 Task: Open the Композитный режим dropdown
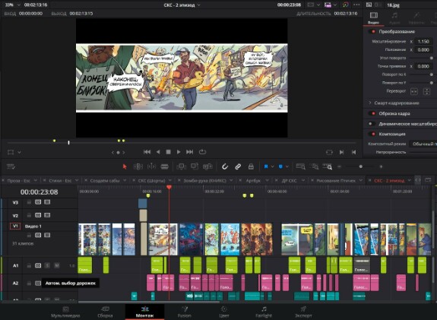click(x=423, y=144)
